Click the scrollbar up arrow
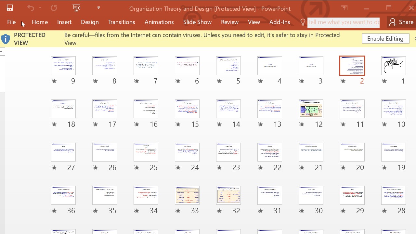Image resolution: width=416 pixels, height=234 pixels. coord(2,51)
